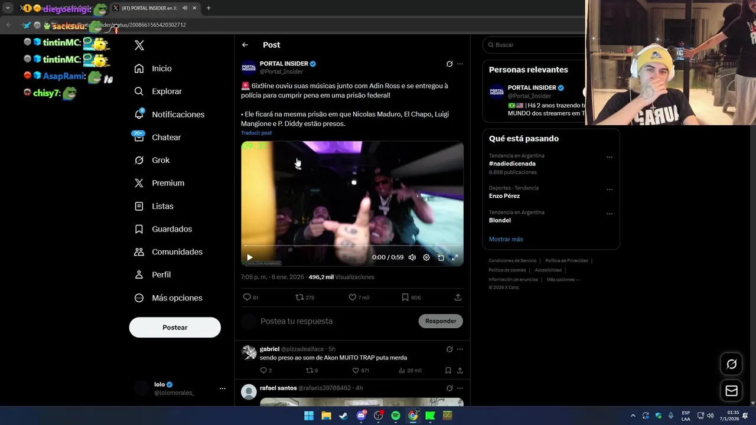Open the Kick app from the taskbar

(x=431, y=416)
